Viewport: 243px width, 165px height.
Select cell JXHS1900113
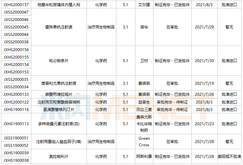(x=16, y=124)
